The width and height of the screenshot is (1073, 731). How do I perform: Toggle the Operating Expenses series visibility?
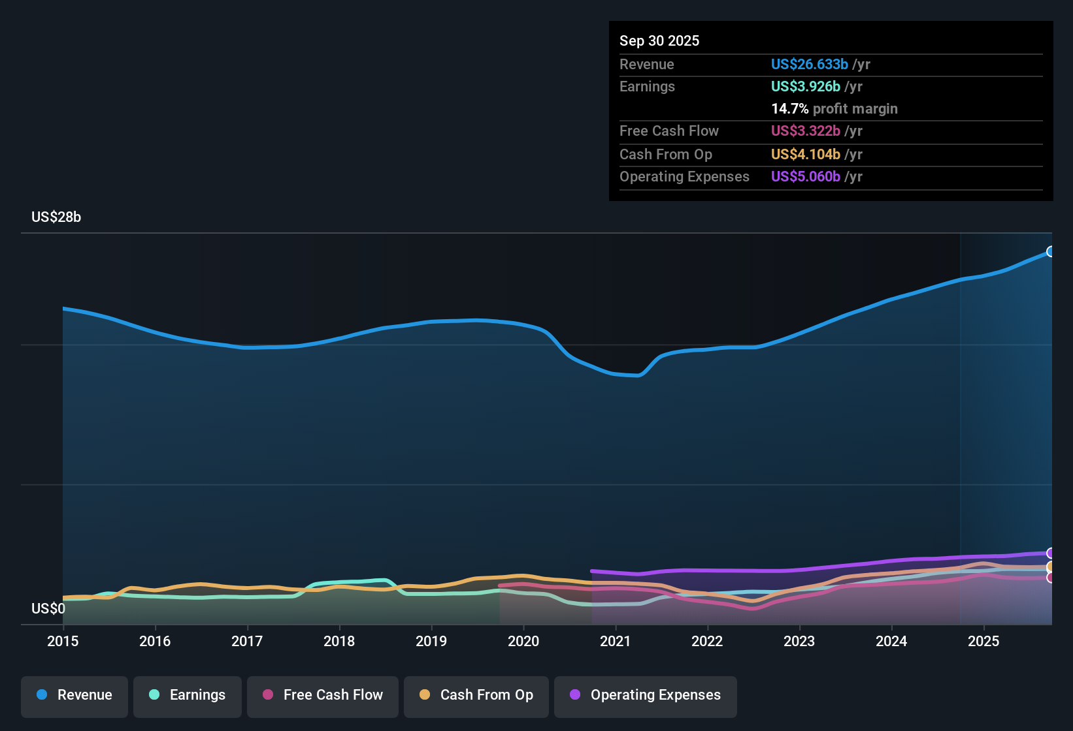(646, 695)
